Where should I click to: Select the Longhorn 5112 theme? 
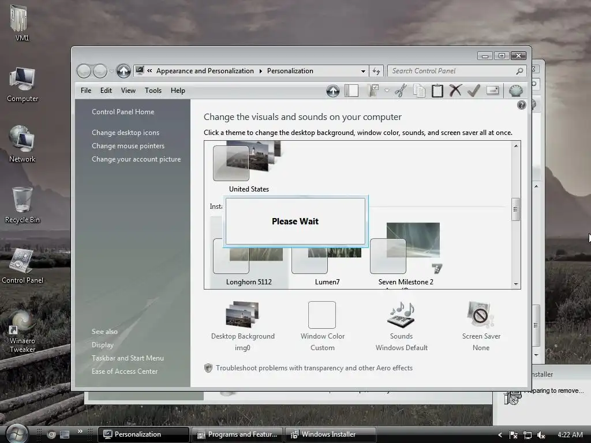coord(249,264)
